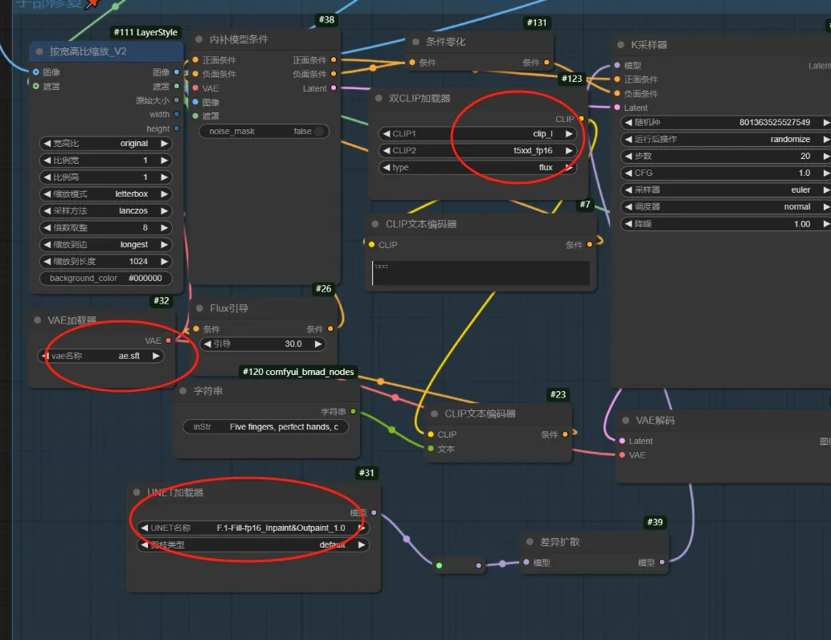Click the Latent input port on VAE解码
The image size is (831, 640).
621,441
